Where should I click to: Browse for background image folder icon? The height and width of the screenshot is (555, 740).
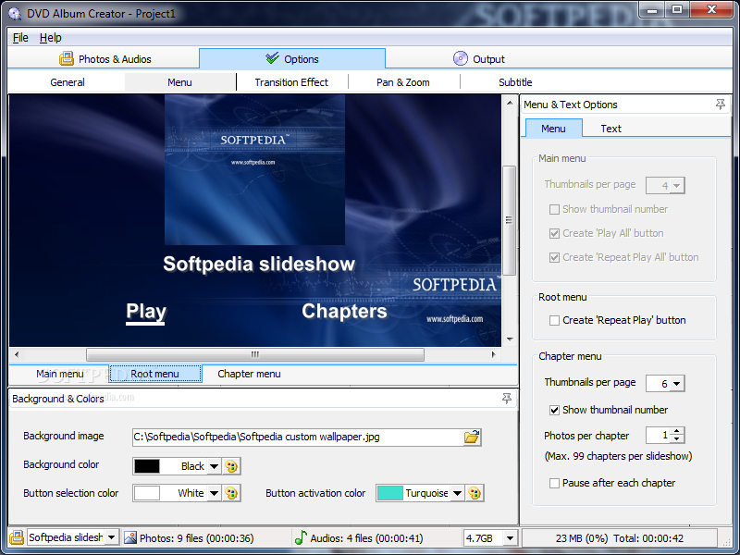coord(472,437)
